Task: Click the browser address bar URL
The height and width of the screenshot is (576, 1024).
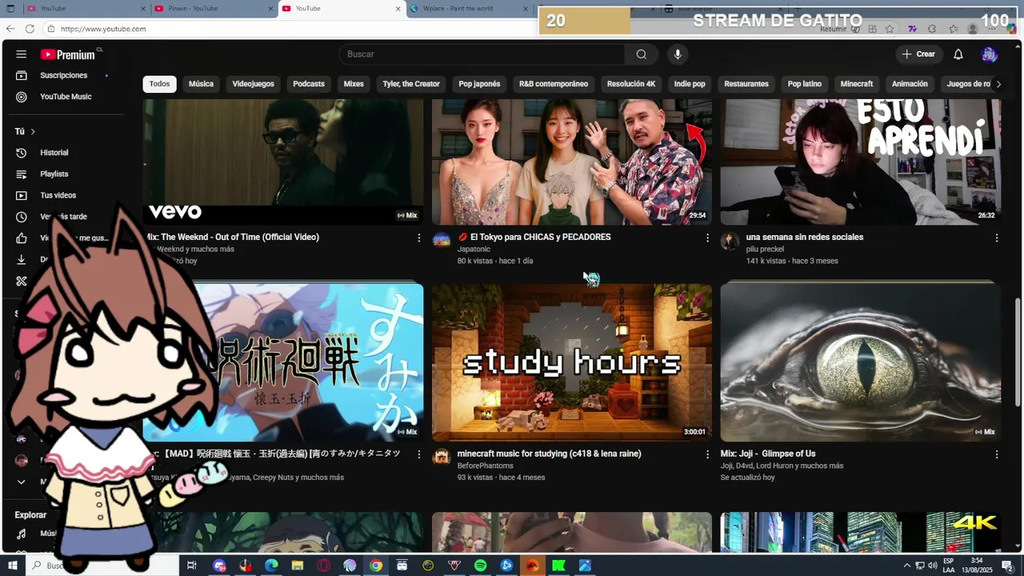Action: point(103,29)
